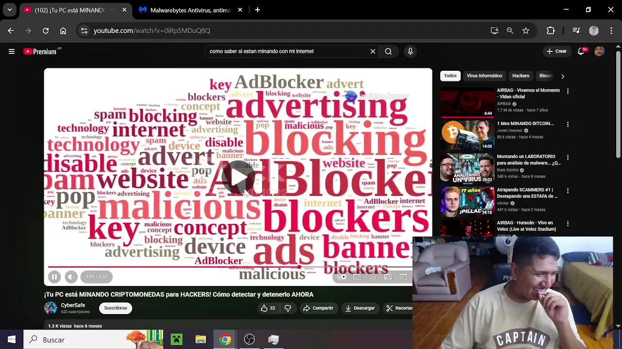The image size is (622, 349).
Task: Open AIRBAG Vivamos el Momento thumbnail
Action: click(x=467, y=102)
